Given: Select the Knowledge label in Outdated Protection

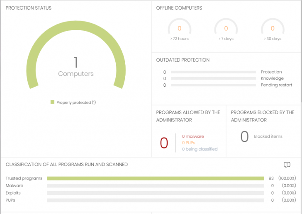Looking at the screenshot, I should pos(272,78).
